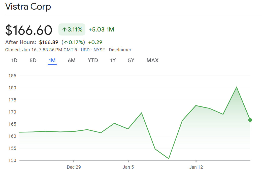Screen dimensions: 262x176
Task: Click the green 3.11% change badge
Action: tap(72, 29)
